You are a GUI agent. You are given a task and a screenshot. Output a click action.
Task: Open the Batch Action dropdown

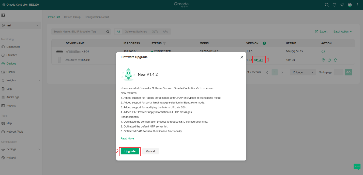tap(342, 32)
